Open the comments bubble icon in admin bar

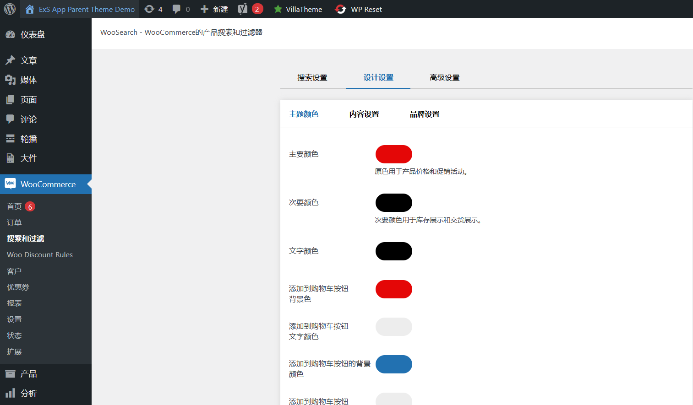[176, 9]
